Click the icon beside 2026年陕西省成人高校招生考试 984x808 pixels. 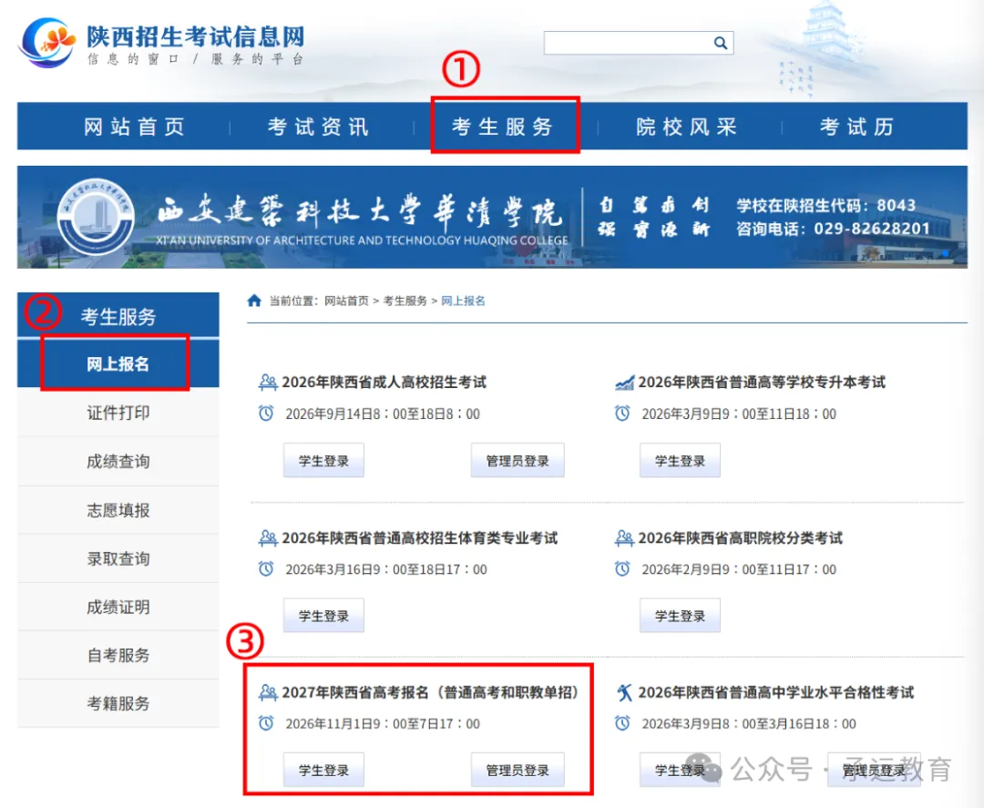pos(268,382)
